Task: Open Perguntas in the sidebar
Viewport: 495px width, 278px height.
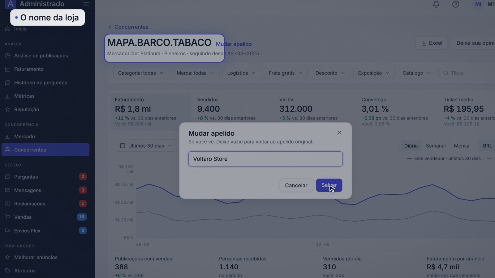Action: point(45,177)
